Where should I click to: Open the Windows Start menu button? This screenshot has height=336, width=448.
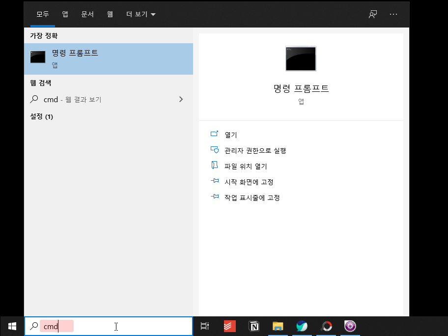point(12,326)
